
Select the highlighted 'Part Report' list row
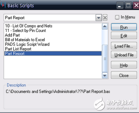[53, 53]
